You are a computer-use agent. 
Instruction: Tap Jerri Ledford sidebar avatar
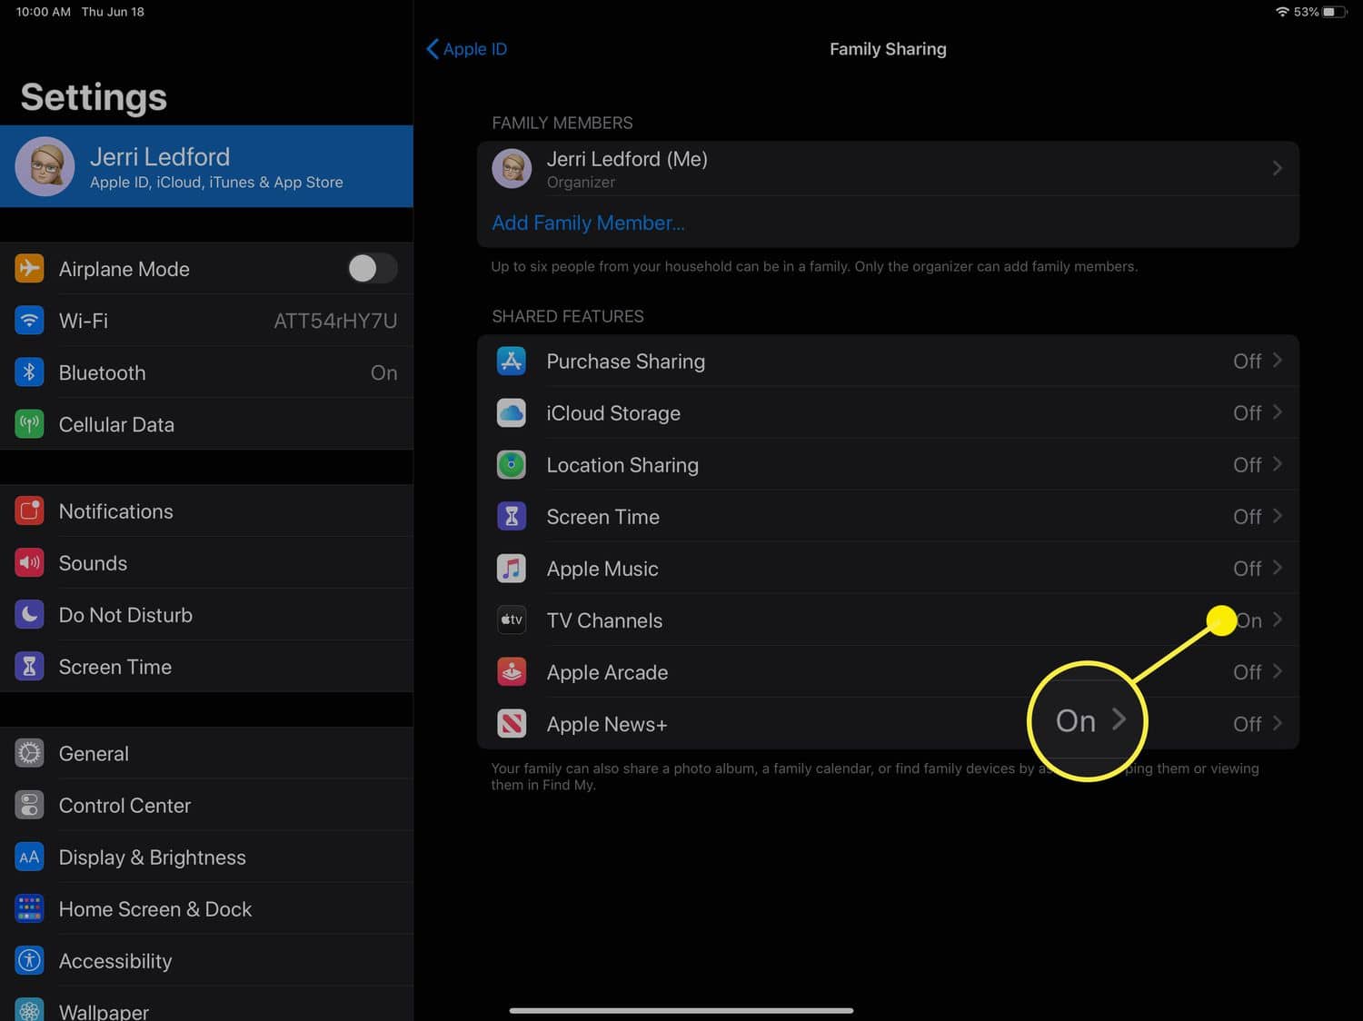[x=45, y=166]
